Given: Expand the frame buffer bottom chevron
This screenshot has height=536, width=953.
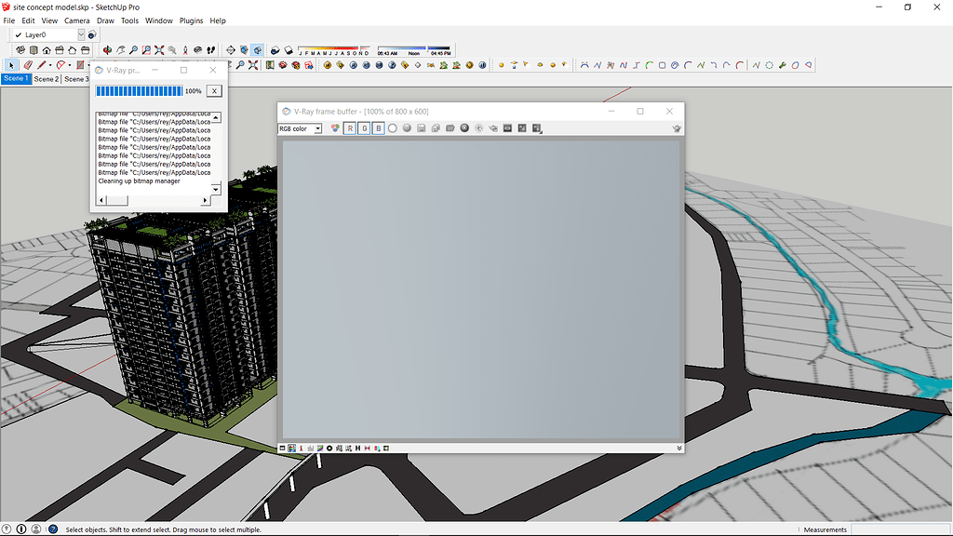Looking at the screenshot, I should (x=678, y=448).
